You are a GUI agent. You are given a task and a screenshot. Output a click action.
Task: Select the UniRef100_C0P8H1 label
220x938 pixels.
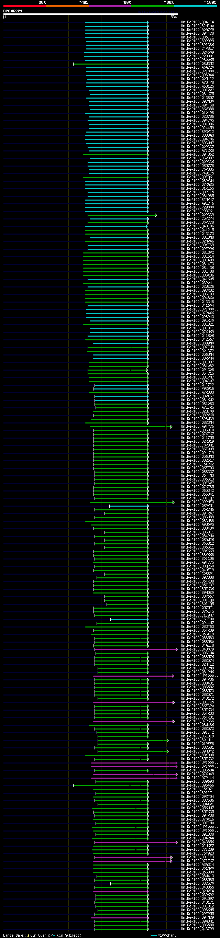[197, 445]
